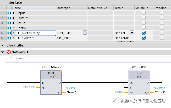Image resolution: width=171 pixels, height=108 pixels.
Task: Enable Setpoint checkbox for SwitchDelay
Action: pyautogui.click(x=162, y=33)
